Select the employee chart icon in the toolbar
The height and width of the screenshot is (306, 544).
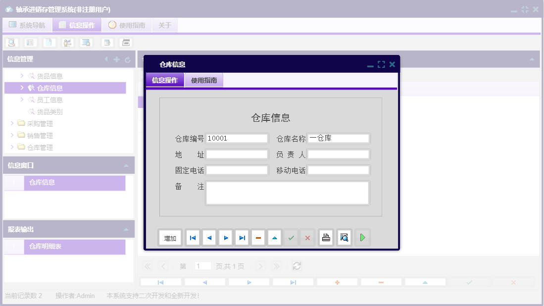67,42
